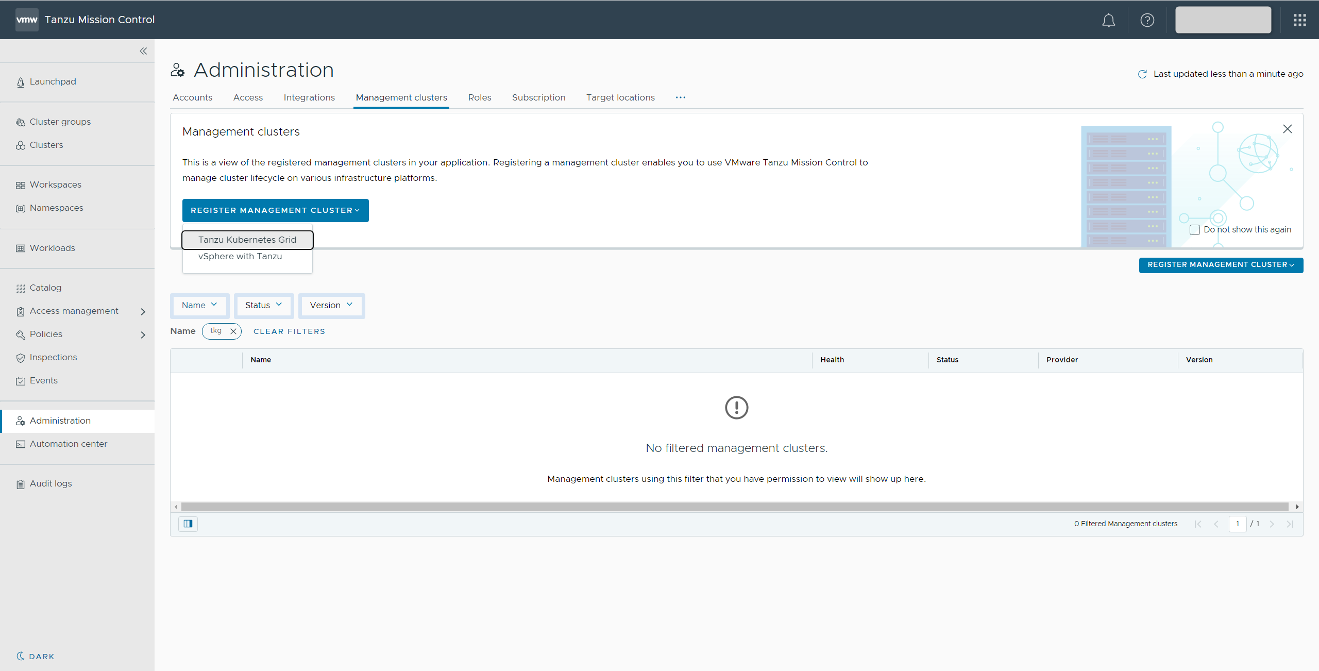Open the help question mark icon
This screenshot has height=671, width=1319.
coord(1147,20)
